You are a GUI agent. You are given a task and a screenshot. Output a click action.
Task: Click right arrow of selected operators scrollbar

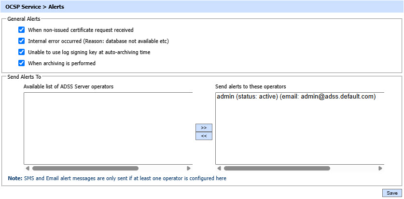pyautogui.click(x=380, y=169)
